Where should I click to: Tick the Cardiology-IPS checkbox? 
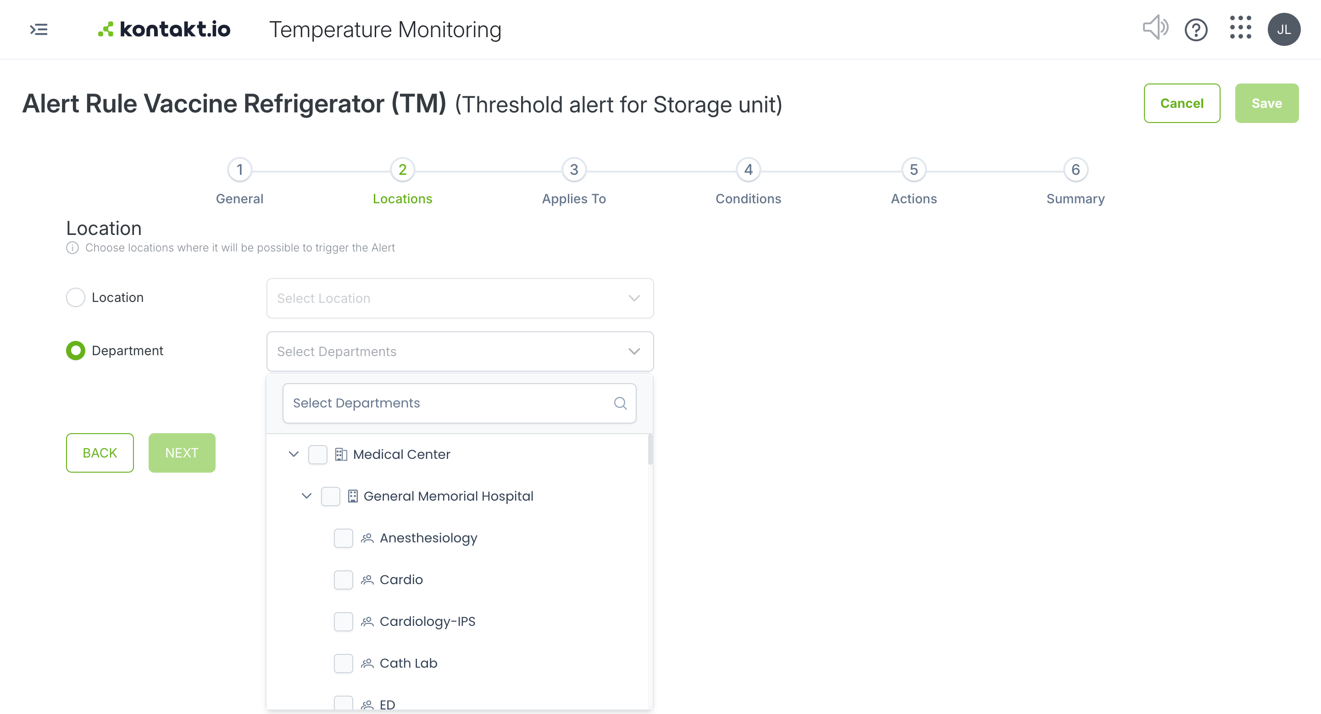343,622
